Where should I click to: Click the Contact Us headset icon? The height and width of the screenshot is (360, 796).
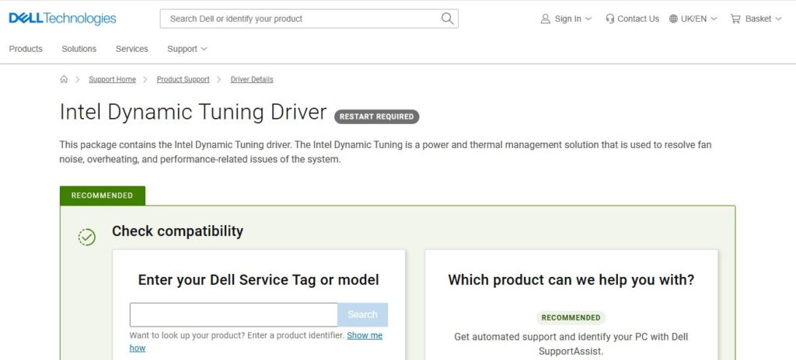pyautogui.click(x=610, y=19)
